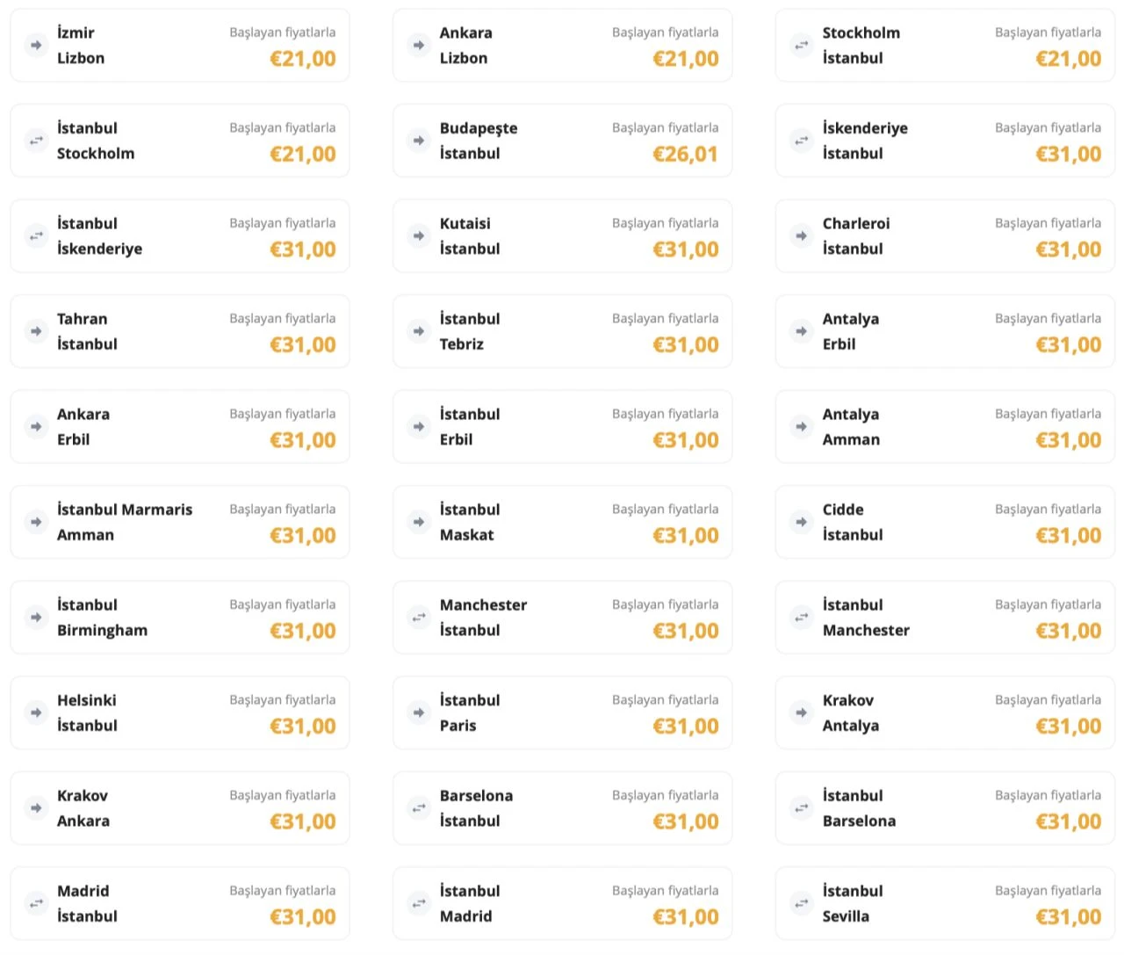Open the İstanbul to Birmingham route
The height and width of the screenshot is (955, 1124).
point(179,618)
